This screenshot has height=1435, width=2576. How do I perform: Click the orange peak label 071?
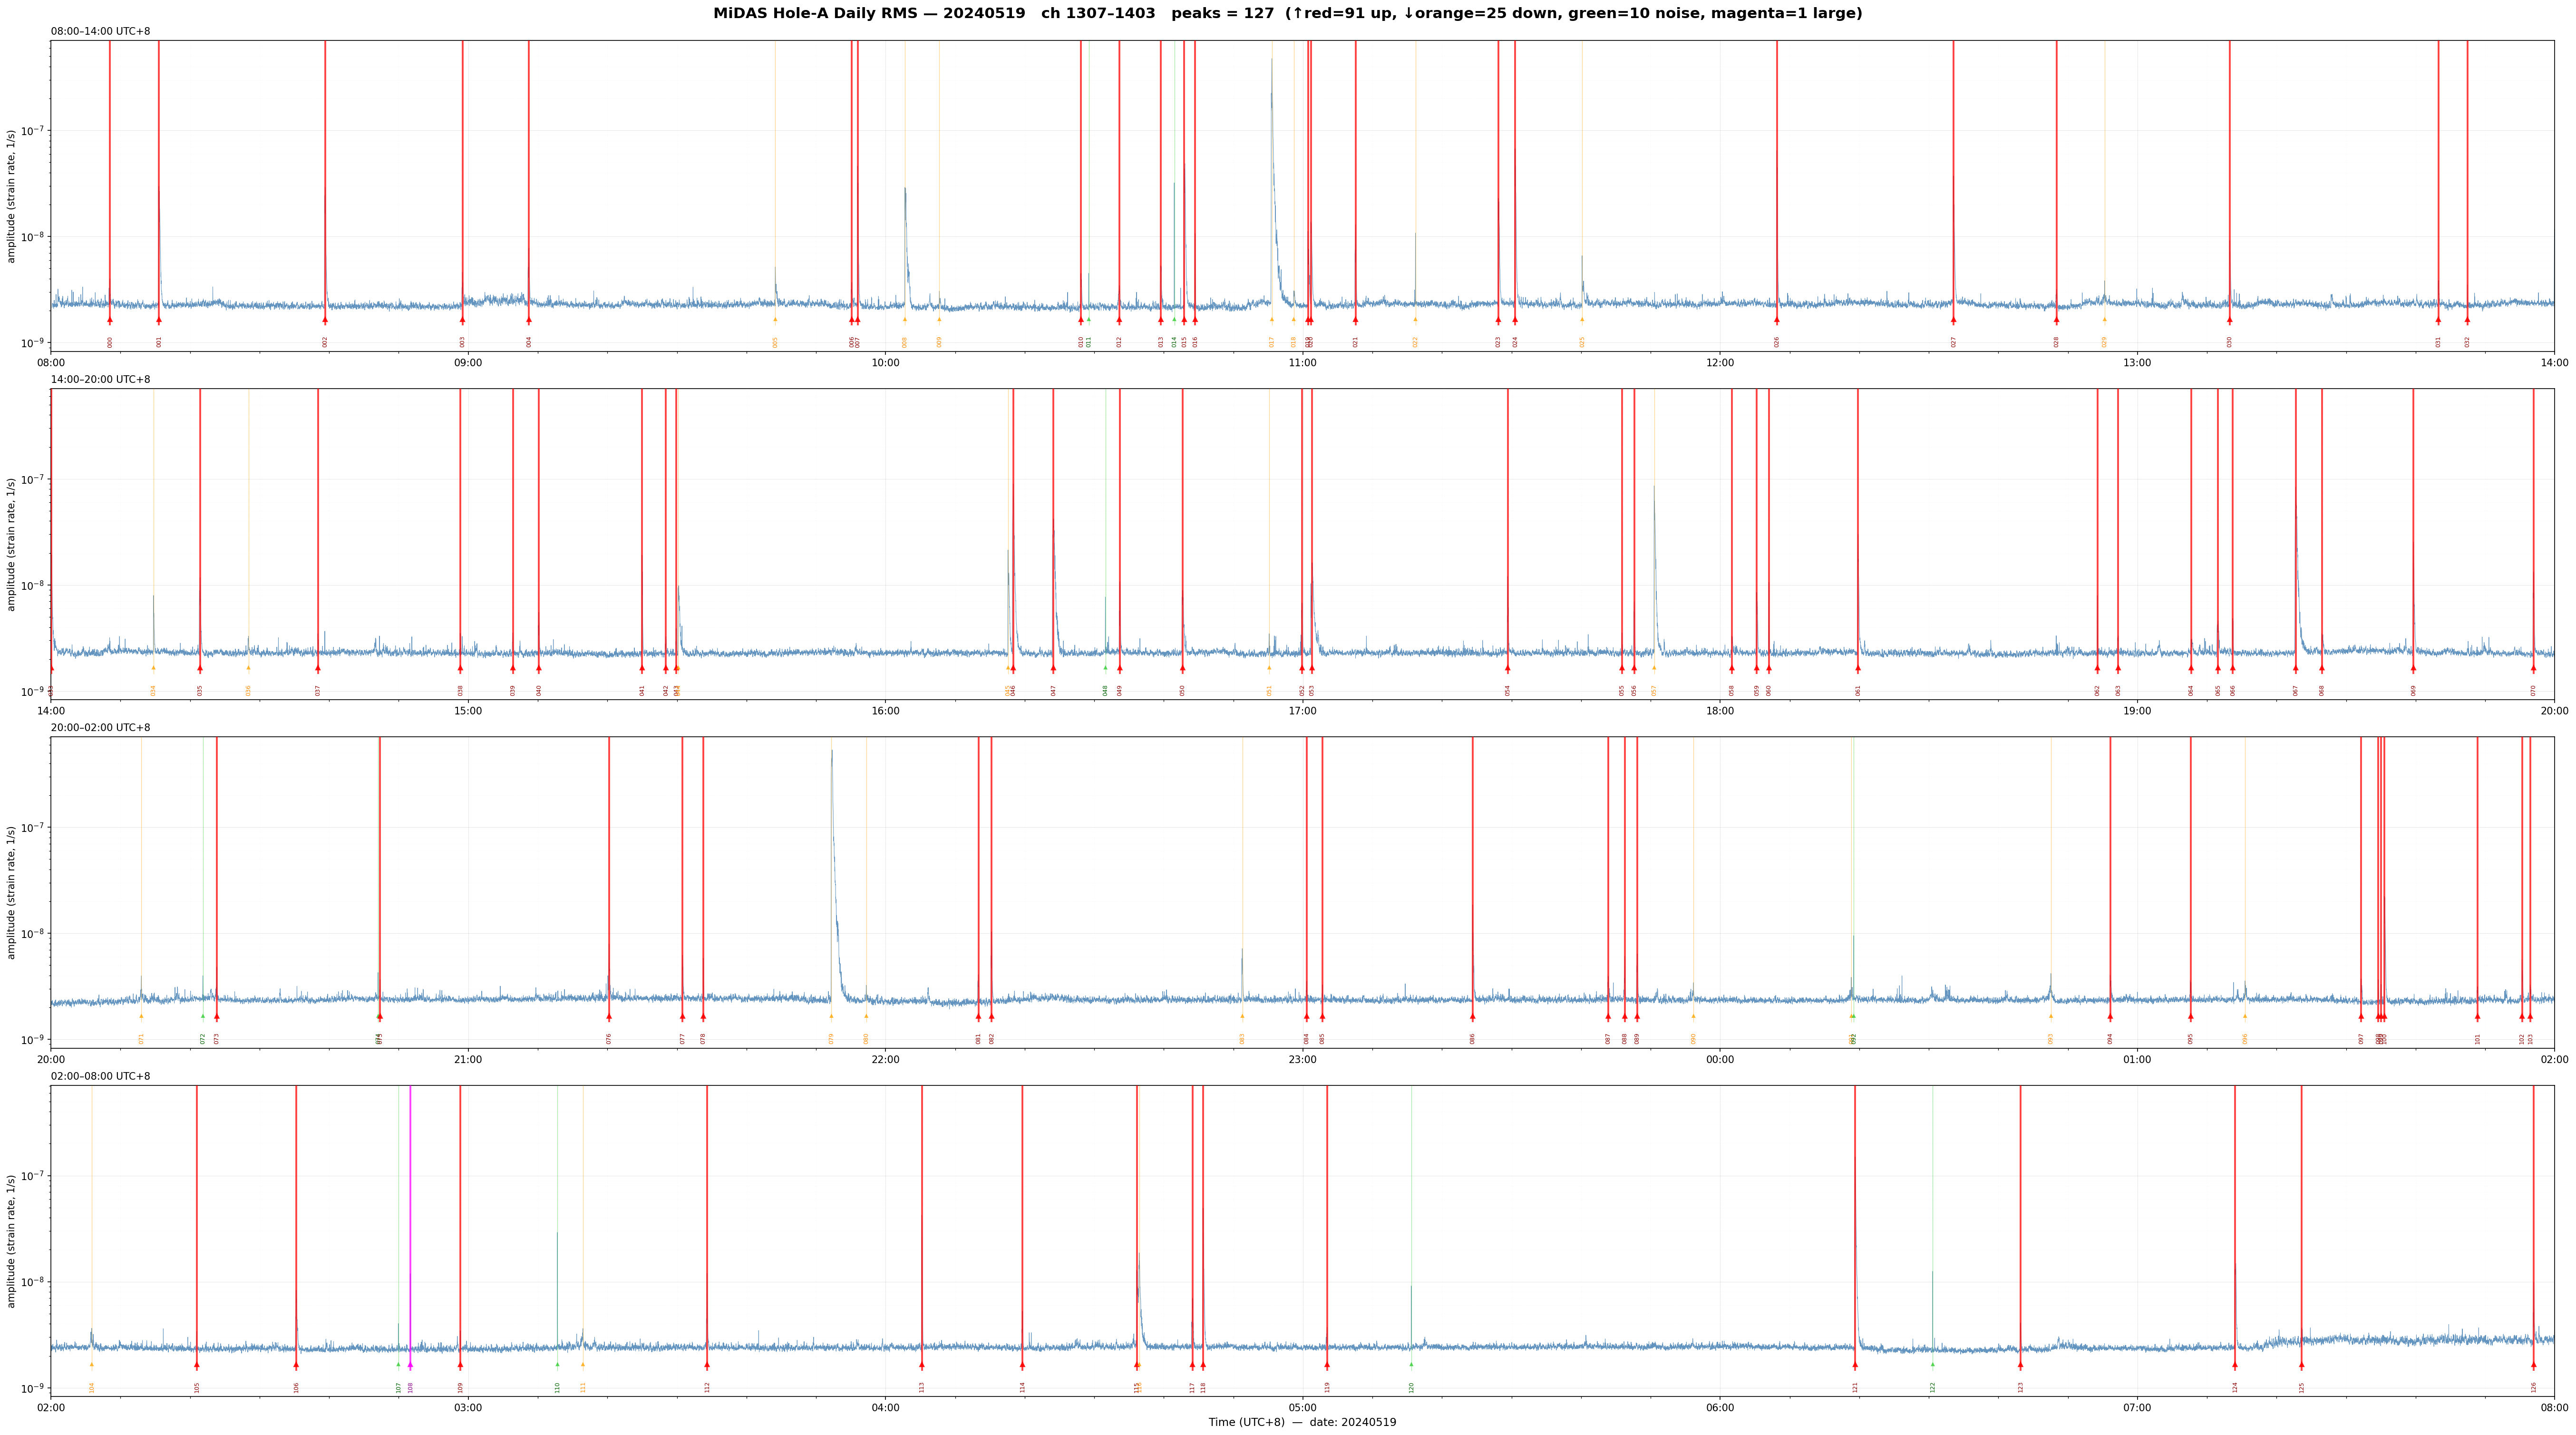(x=141, y=1039)
